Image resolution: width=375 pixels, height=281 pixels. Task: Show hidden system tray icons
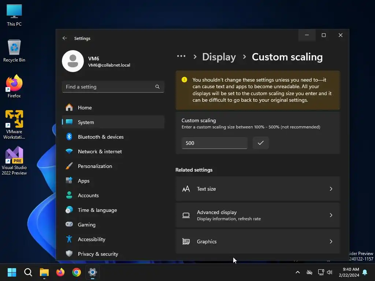[298, 272]
